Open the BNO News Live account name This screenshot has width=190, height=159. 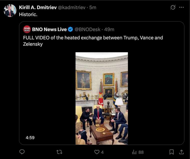click(49, 29)
